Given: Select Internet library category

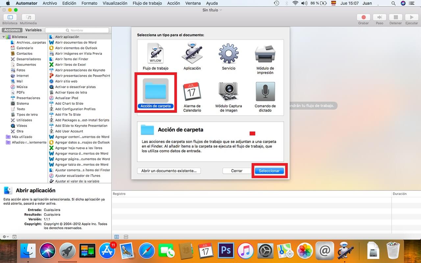Looking at the screenshot, I should tap(22, 76).
